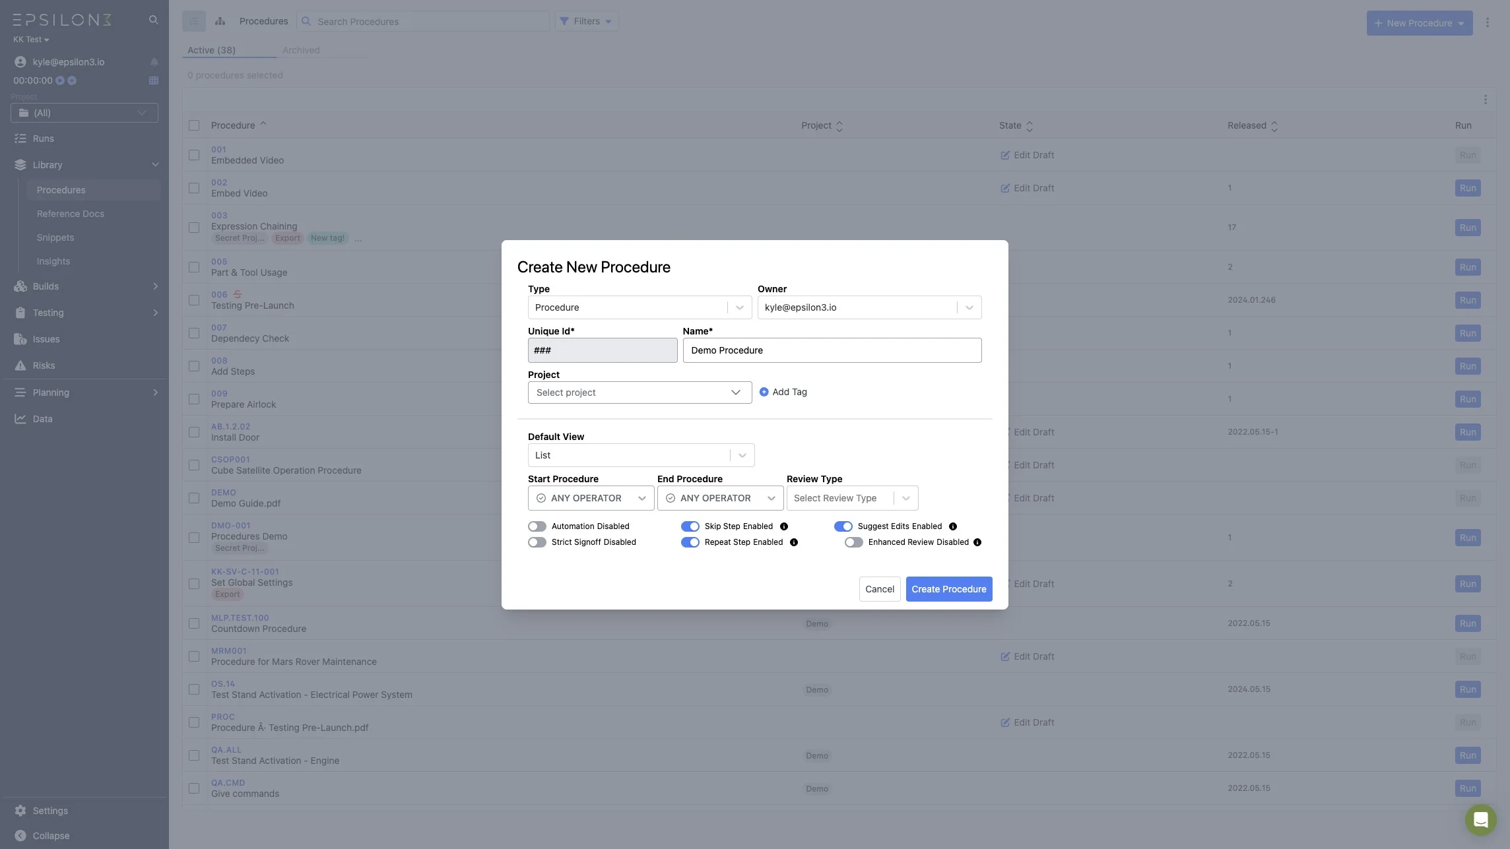The height and width of the screenshot is (849, 1510).
Task: Click Skip Step info icon
Action: coord(784,526)
